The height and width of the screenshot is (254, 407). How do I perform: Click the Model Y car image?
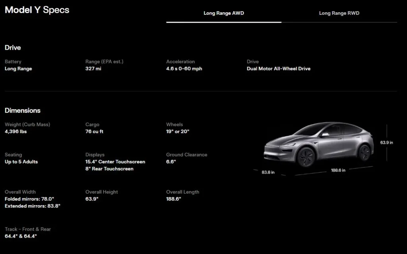click(319, 144)
